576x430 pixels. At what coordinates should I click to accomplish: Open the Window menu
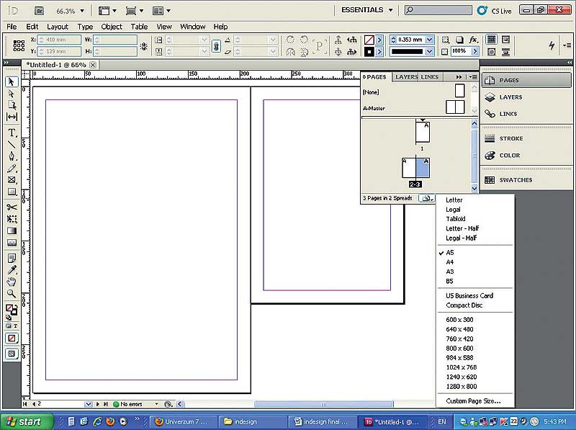(x=192, y=27)
